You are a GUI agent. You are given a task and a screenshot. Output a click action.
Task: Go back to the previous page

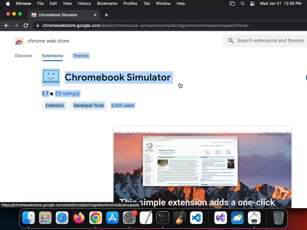[x=7, y=25]
